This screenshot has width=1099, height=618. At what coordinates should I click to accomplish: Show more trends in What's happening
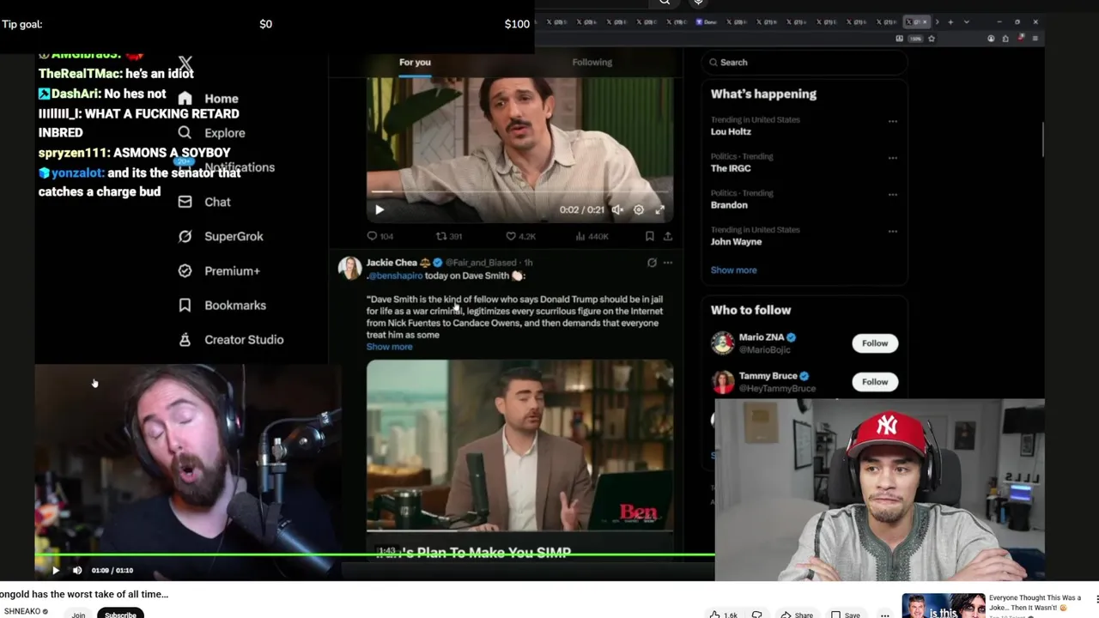pos(733,270)
